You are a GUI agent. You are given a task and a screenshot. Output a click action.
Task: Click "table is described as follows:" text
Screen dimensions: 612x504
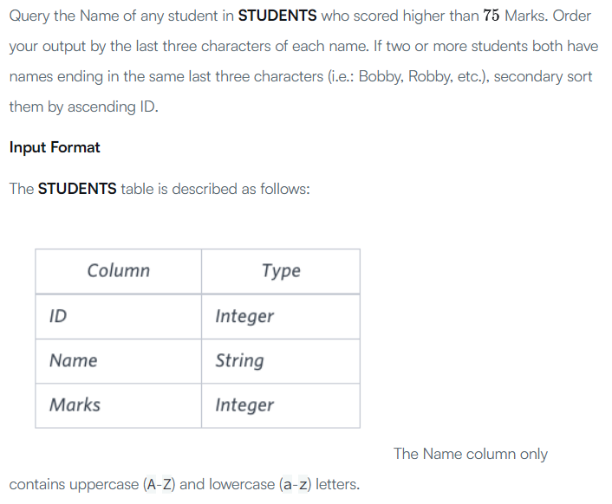(x=216, y=189)
